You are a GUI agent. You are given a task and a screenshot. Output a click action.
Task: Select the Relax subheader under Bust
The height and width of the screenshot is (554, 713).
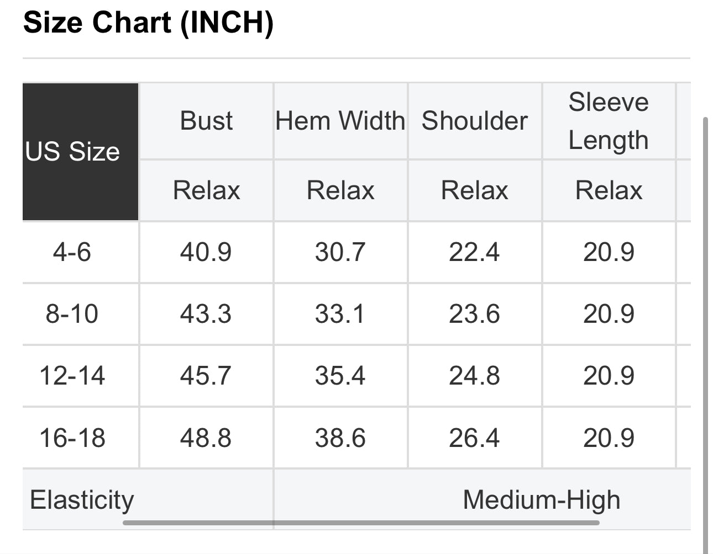coord(206,190)
